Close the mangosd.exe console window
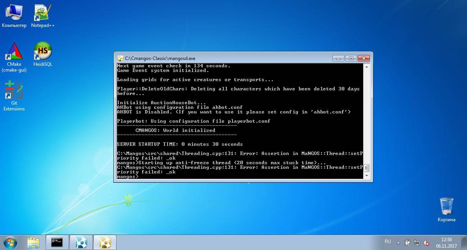467x250 pixels. 364,58
